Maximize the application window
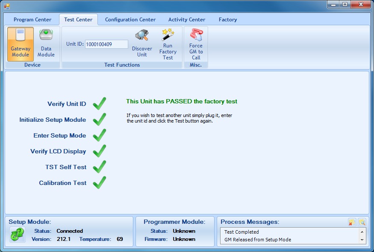 point(345,4)
